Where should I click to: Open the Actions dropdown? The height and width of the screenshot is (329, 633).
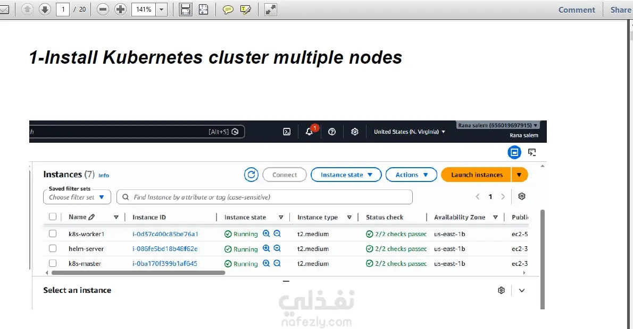(x=411, y=175)
